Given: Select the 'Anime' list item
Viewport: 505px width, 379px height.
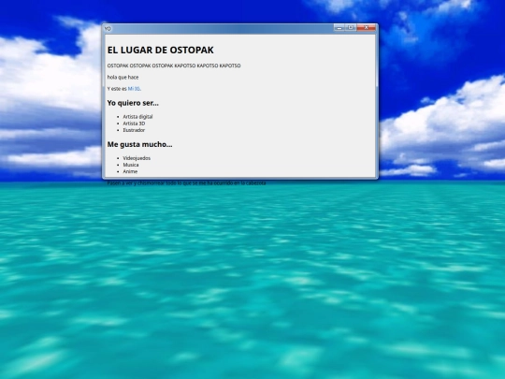Looking at the screenshot, I should point(130,171).
